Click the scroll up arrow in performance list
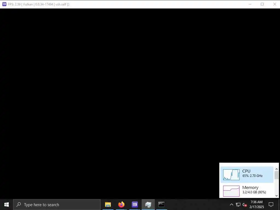This screenshot has width=280, height=210. (x=277, y=169)
